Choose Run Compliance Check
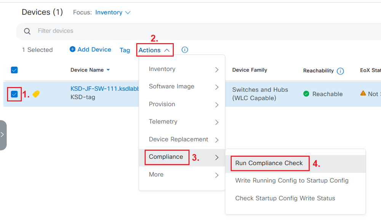The image size is (381, 223). click(x=269, y=163)
